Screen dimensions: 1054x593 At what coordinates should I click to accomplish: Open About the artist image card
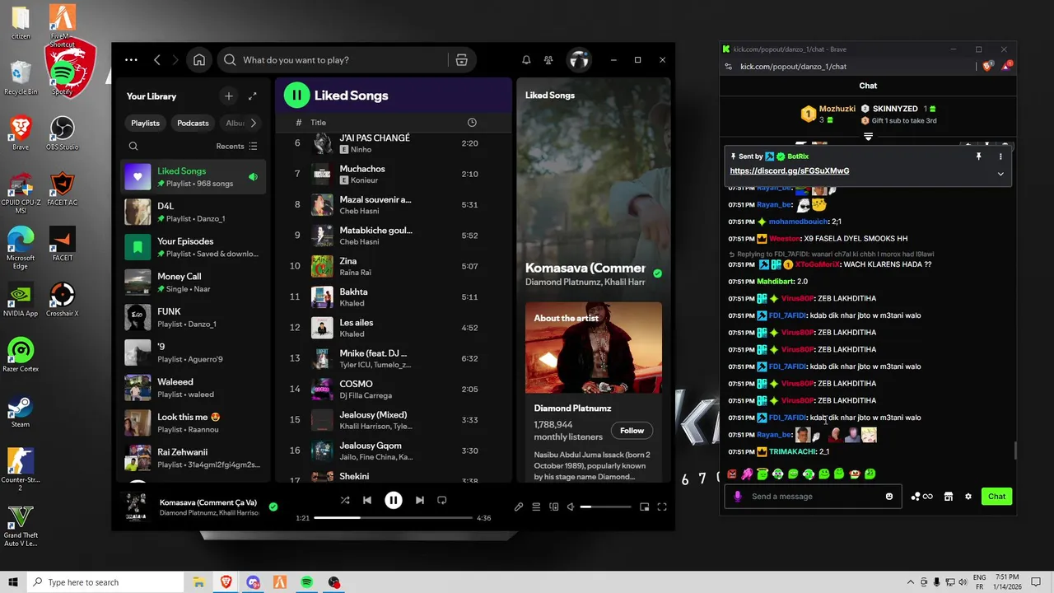coord(594,348)
